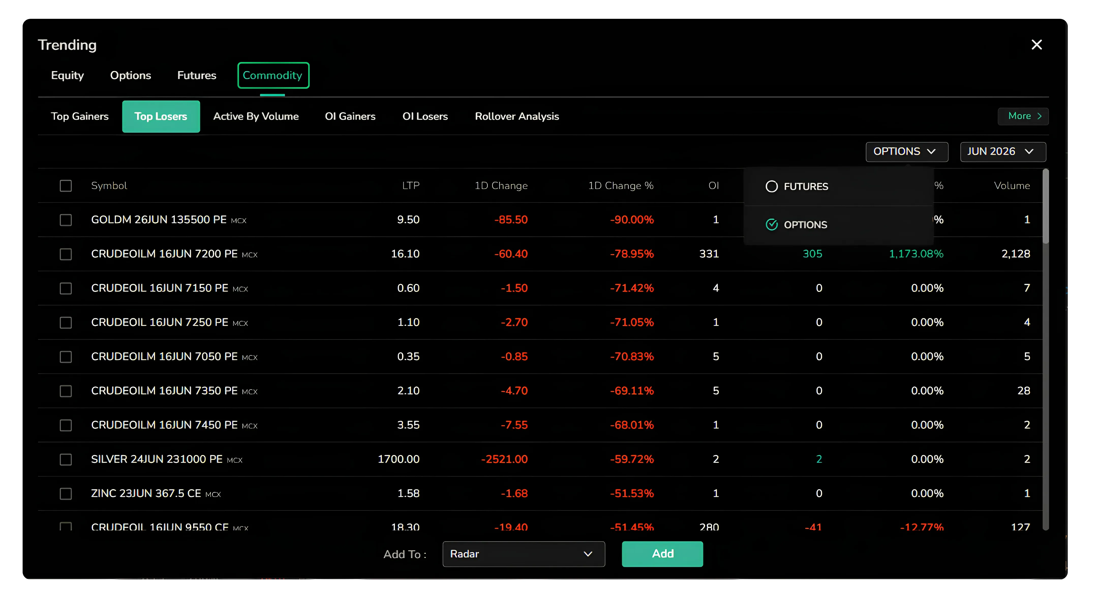Viewport: 1097px width, 590px height.
Task: Click the ZINC 23JUN 367.5 CE symbol
Action: click(146, 493)
